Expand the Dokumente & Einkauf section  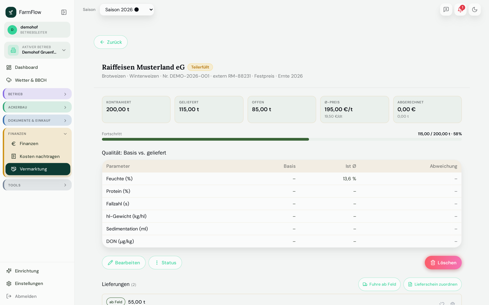pos(37,120)
